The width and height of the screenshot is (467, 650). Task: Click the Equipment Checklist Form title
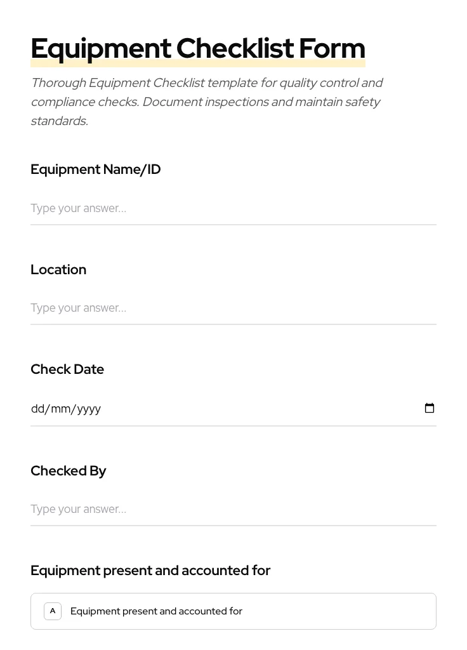click(x=197, y=48)
